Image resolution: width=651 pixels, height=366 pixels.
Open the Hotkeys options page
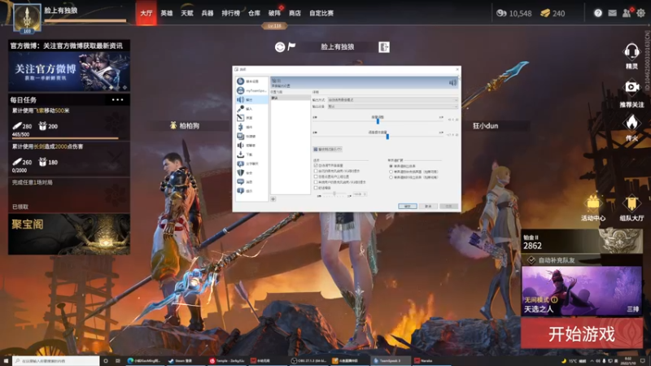click(251, 136)
